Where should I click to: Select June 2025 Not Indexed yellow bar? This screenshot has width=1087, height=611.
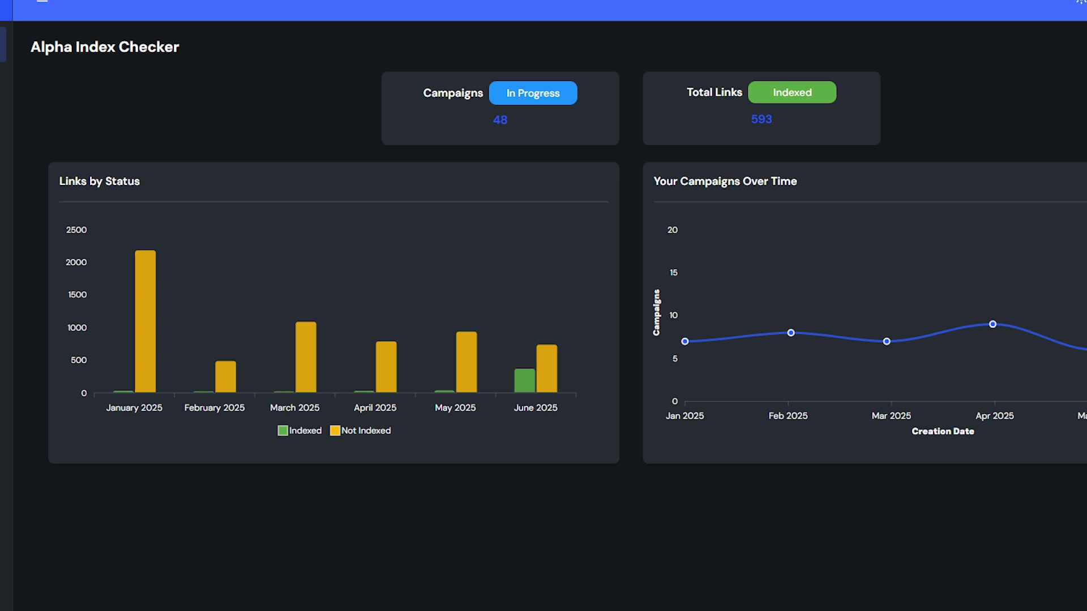547,368
